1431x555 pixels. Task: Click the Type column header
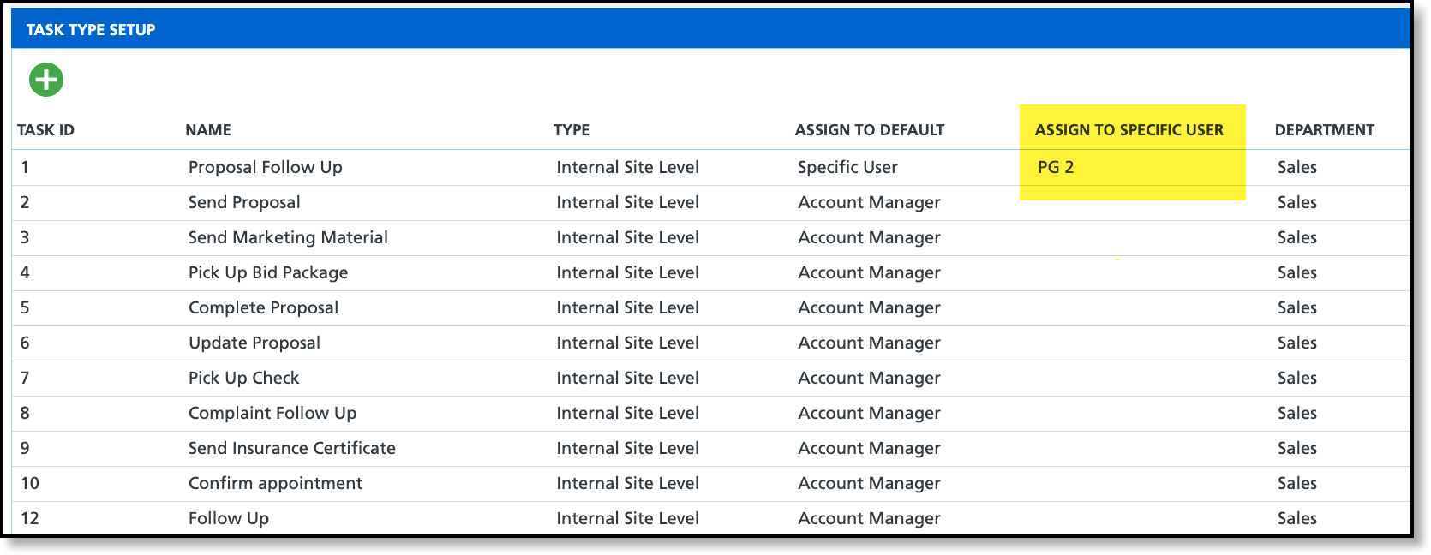pos(572,130)
